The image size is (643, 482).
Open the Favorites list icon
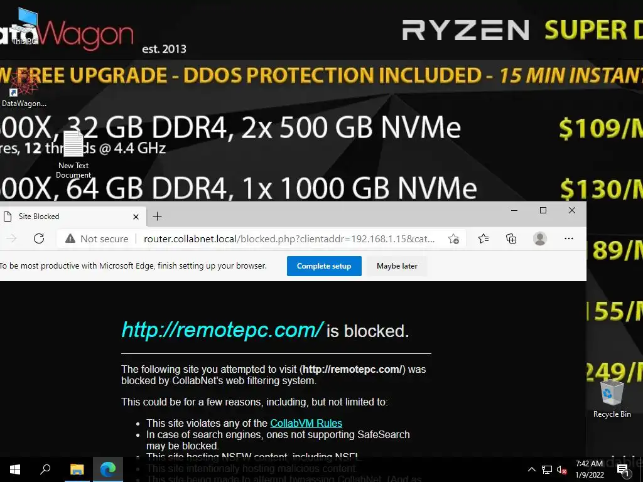484,238
